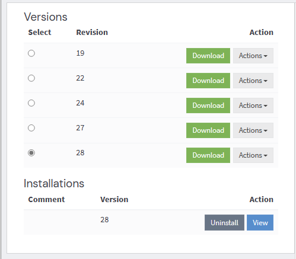Click the selected radio for revision 28
The width and height of the screenshot is (296, 259).
tap(31, 153)
